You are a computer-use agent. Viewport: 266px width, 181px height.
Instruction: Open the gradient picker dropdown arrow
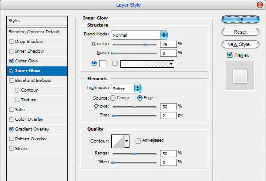point(172,64)
